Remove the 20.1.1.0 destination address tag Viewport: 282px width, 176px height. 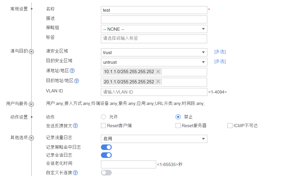158,82
